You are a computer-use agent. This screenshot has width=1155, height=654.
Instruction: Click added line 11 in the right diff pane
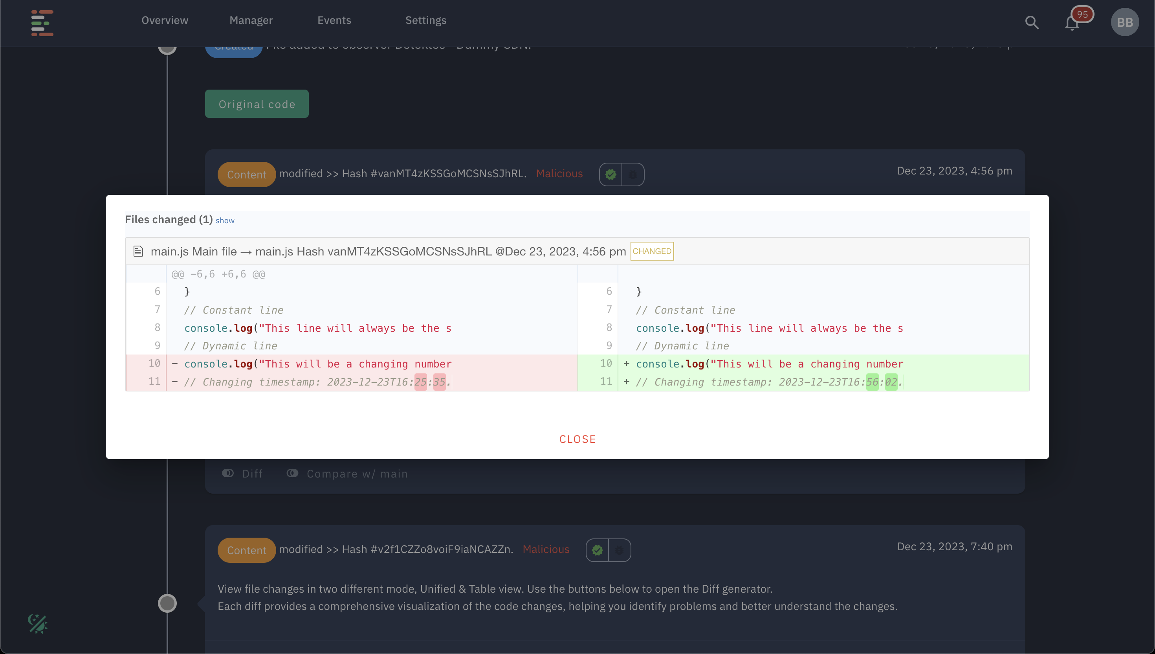coord(803,382)
